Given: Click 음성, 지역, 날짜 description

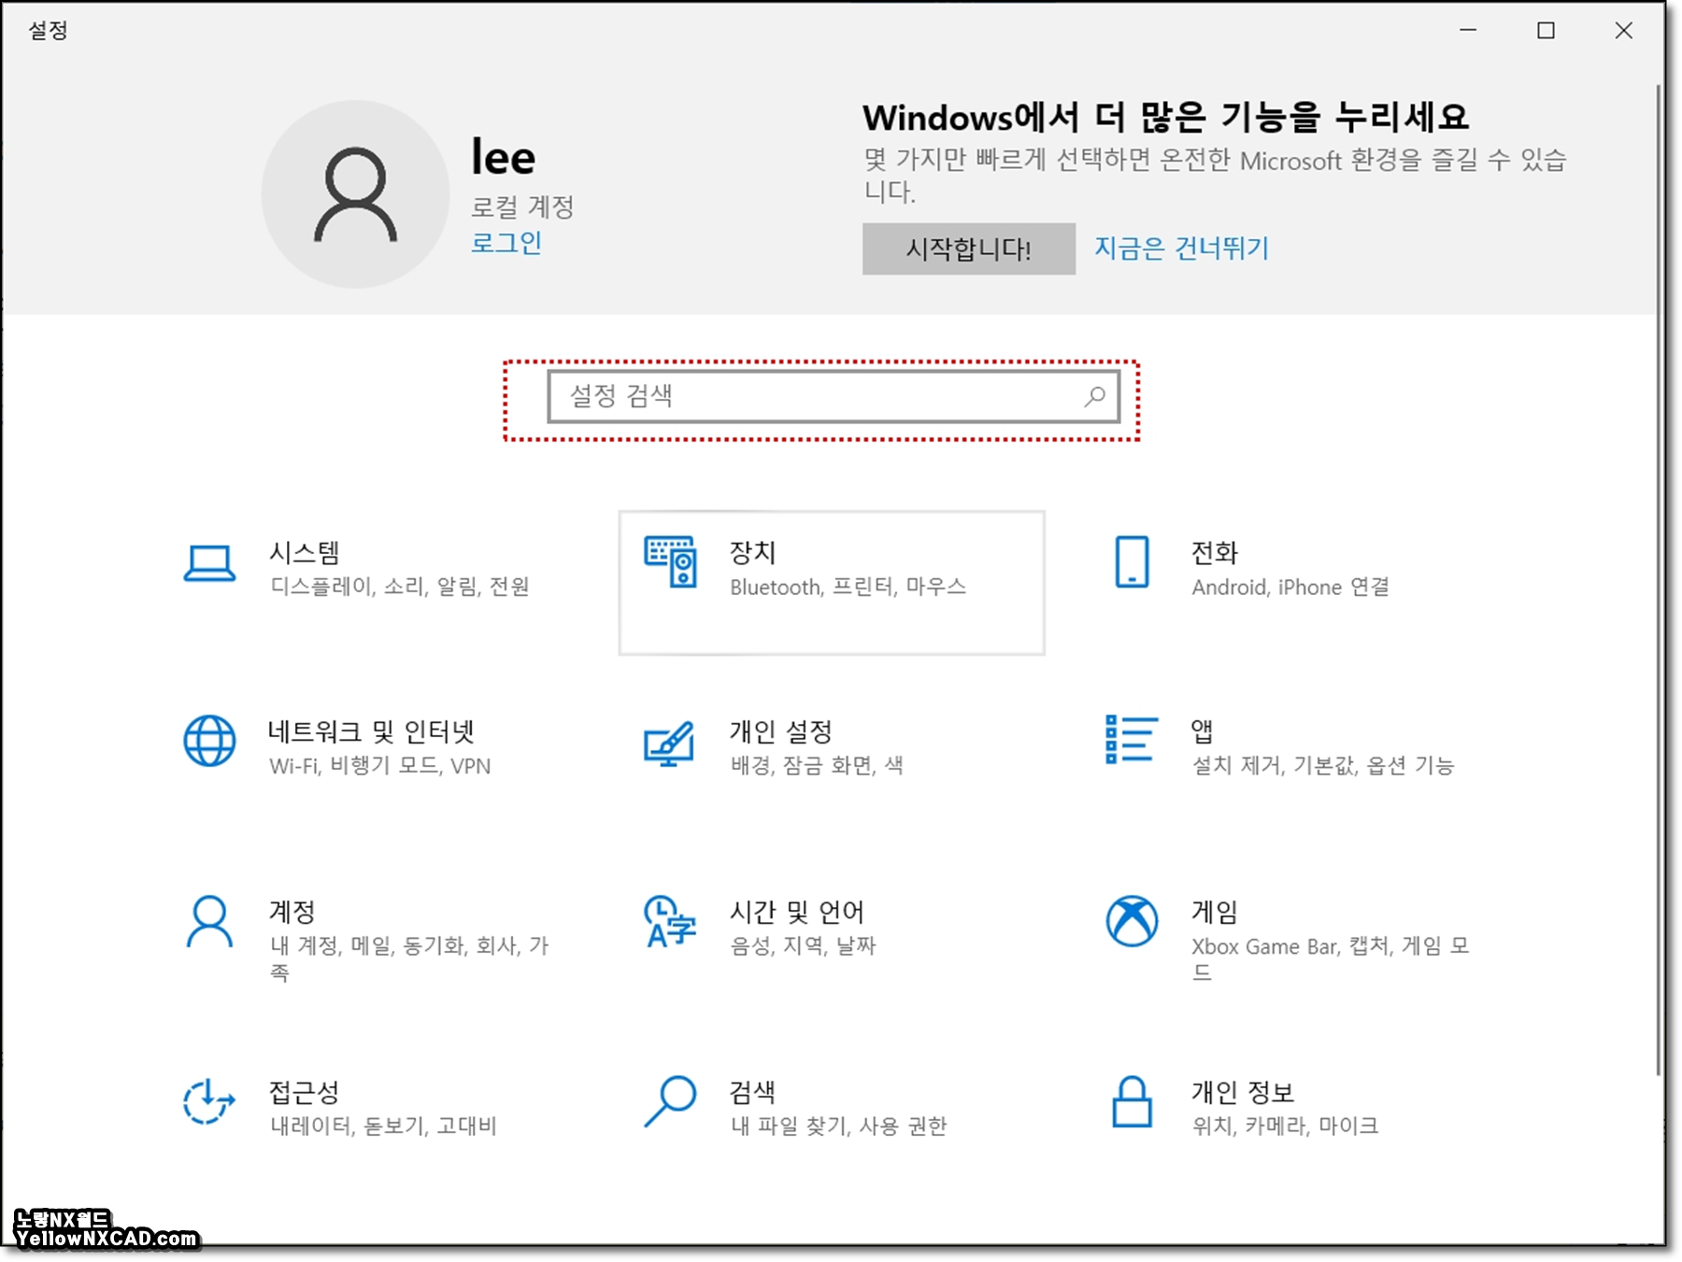Looking at the screenshot, I should (x=802, y=945).
